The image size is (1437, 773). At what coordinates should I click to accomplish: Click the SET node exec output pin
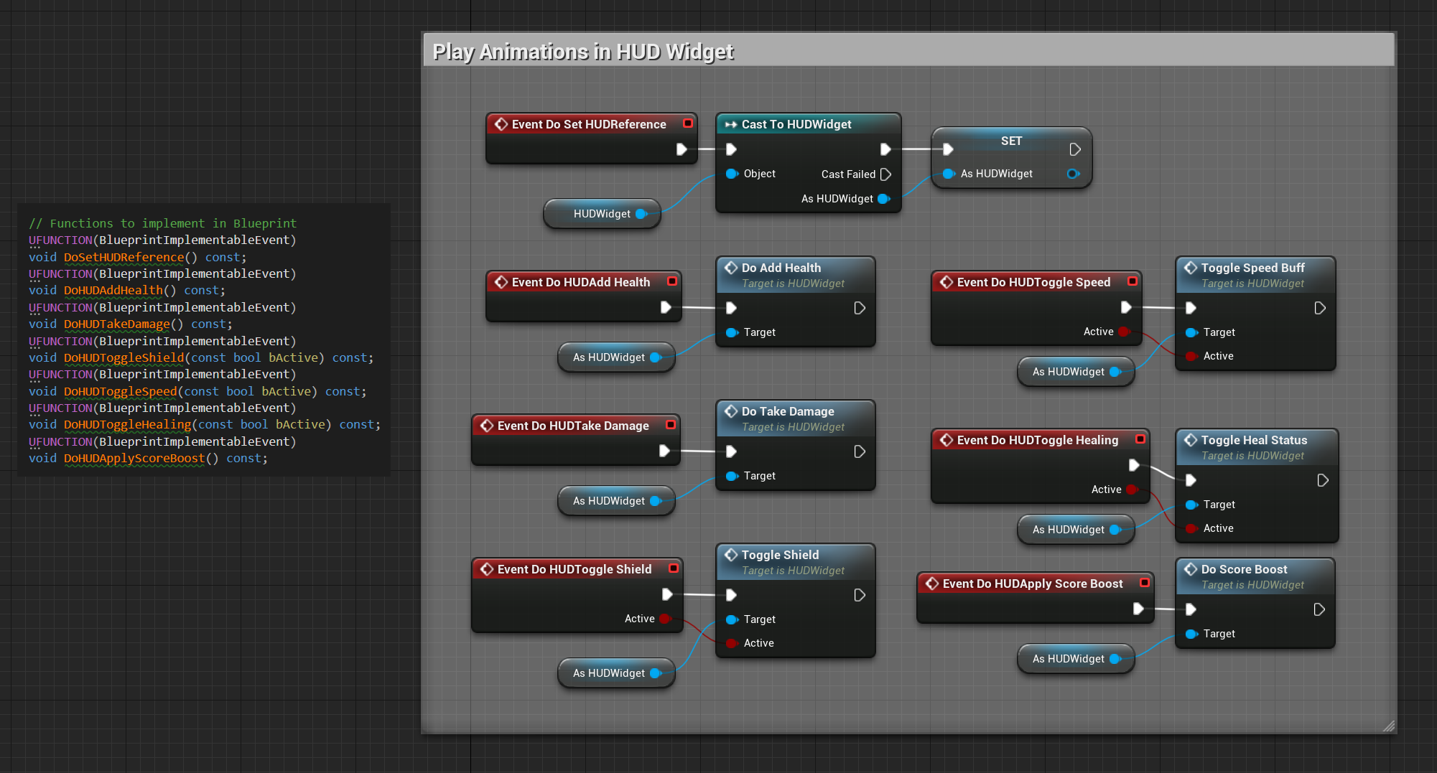pyautogui.click(x=1074, y=149)
